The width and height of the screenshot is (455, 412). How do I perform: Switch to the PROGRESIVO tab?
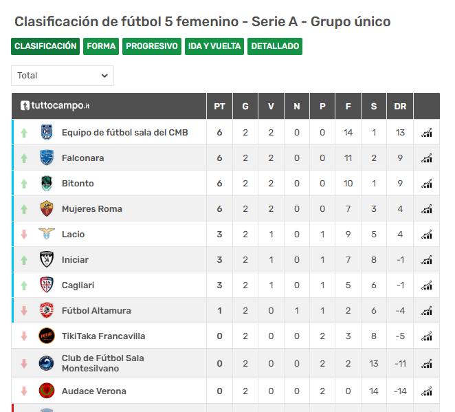point(152,46)
